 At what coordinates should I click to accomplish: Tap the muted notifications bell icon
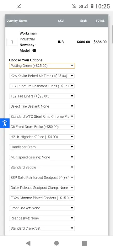[74, 6]
